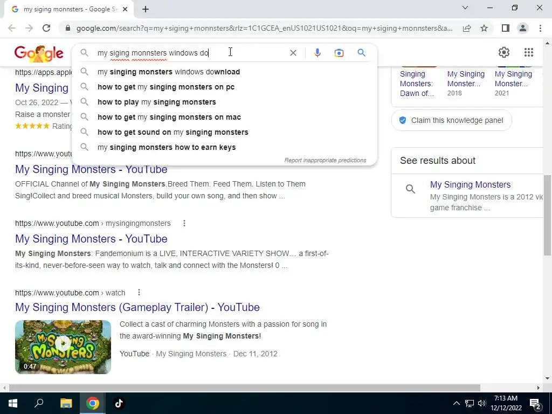552x414 pixels.
Task: Click the Chrome taskbar icon
Action: 93,403
